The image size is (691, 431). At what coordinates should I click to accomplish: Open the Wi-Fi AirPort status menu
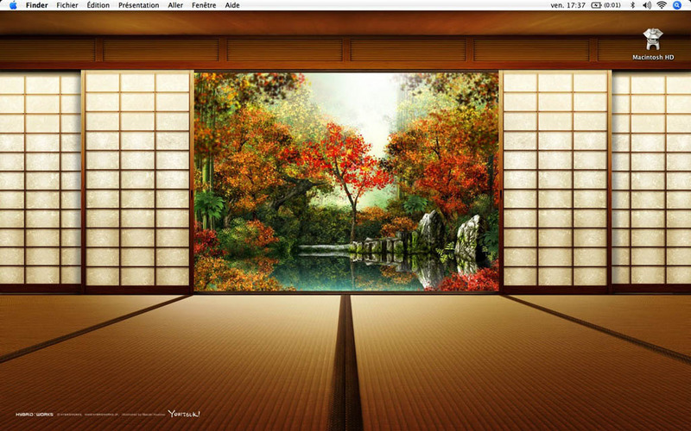click(x=662, y=5)
